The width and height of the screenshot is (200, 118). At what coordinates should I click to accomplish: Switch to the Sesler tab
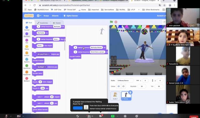click(x=57, y=23)
